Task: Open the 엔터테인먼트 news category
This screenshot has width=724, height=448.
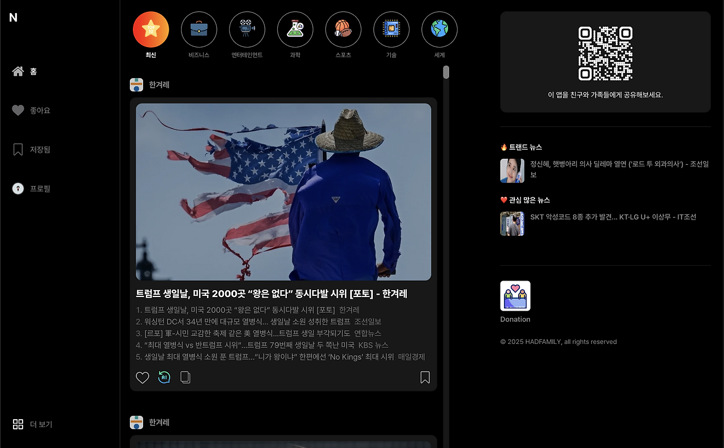Action: pyautogui.click(x=247, y=29)
